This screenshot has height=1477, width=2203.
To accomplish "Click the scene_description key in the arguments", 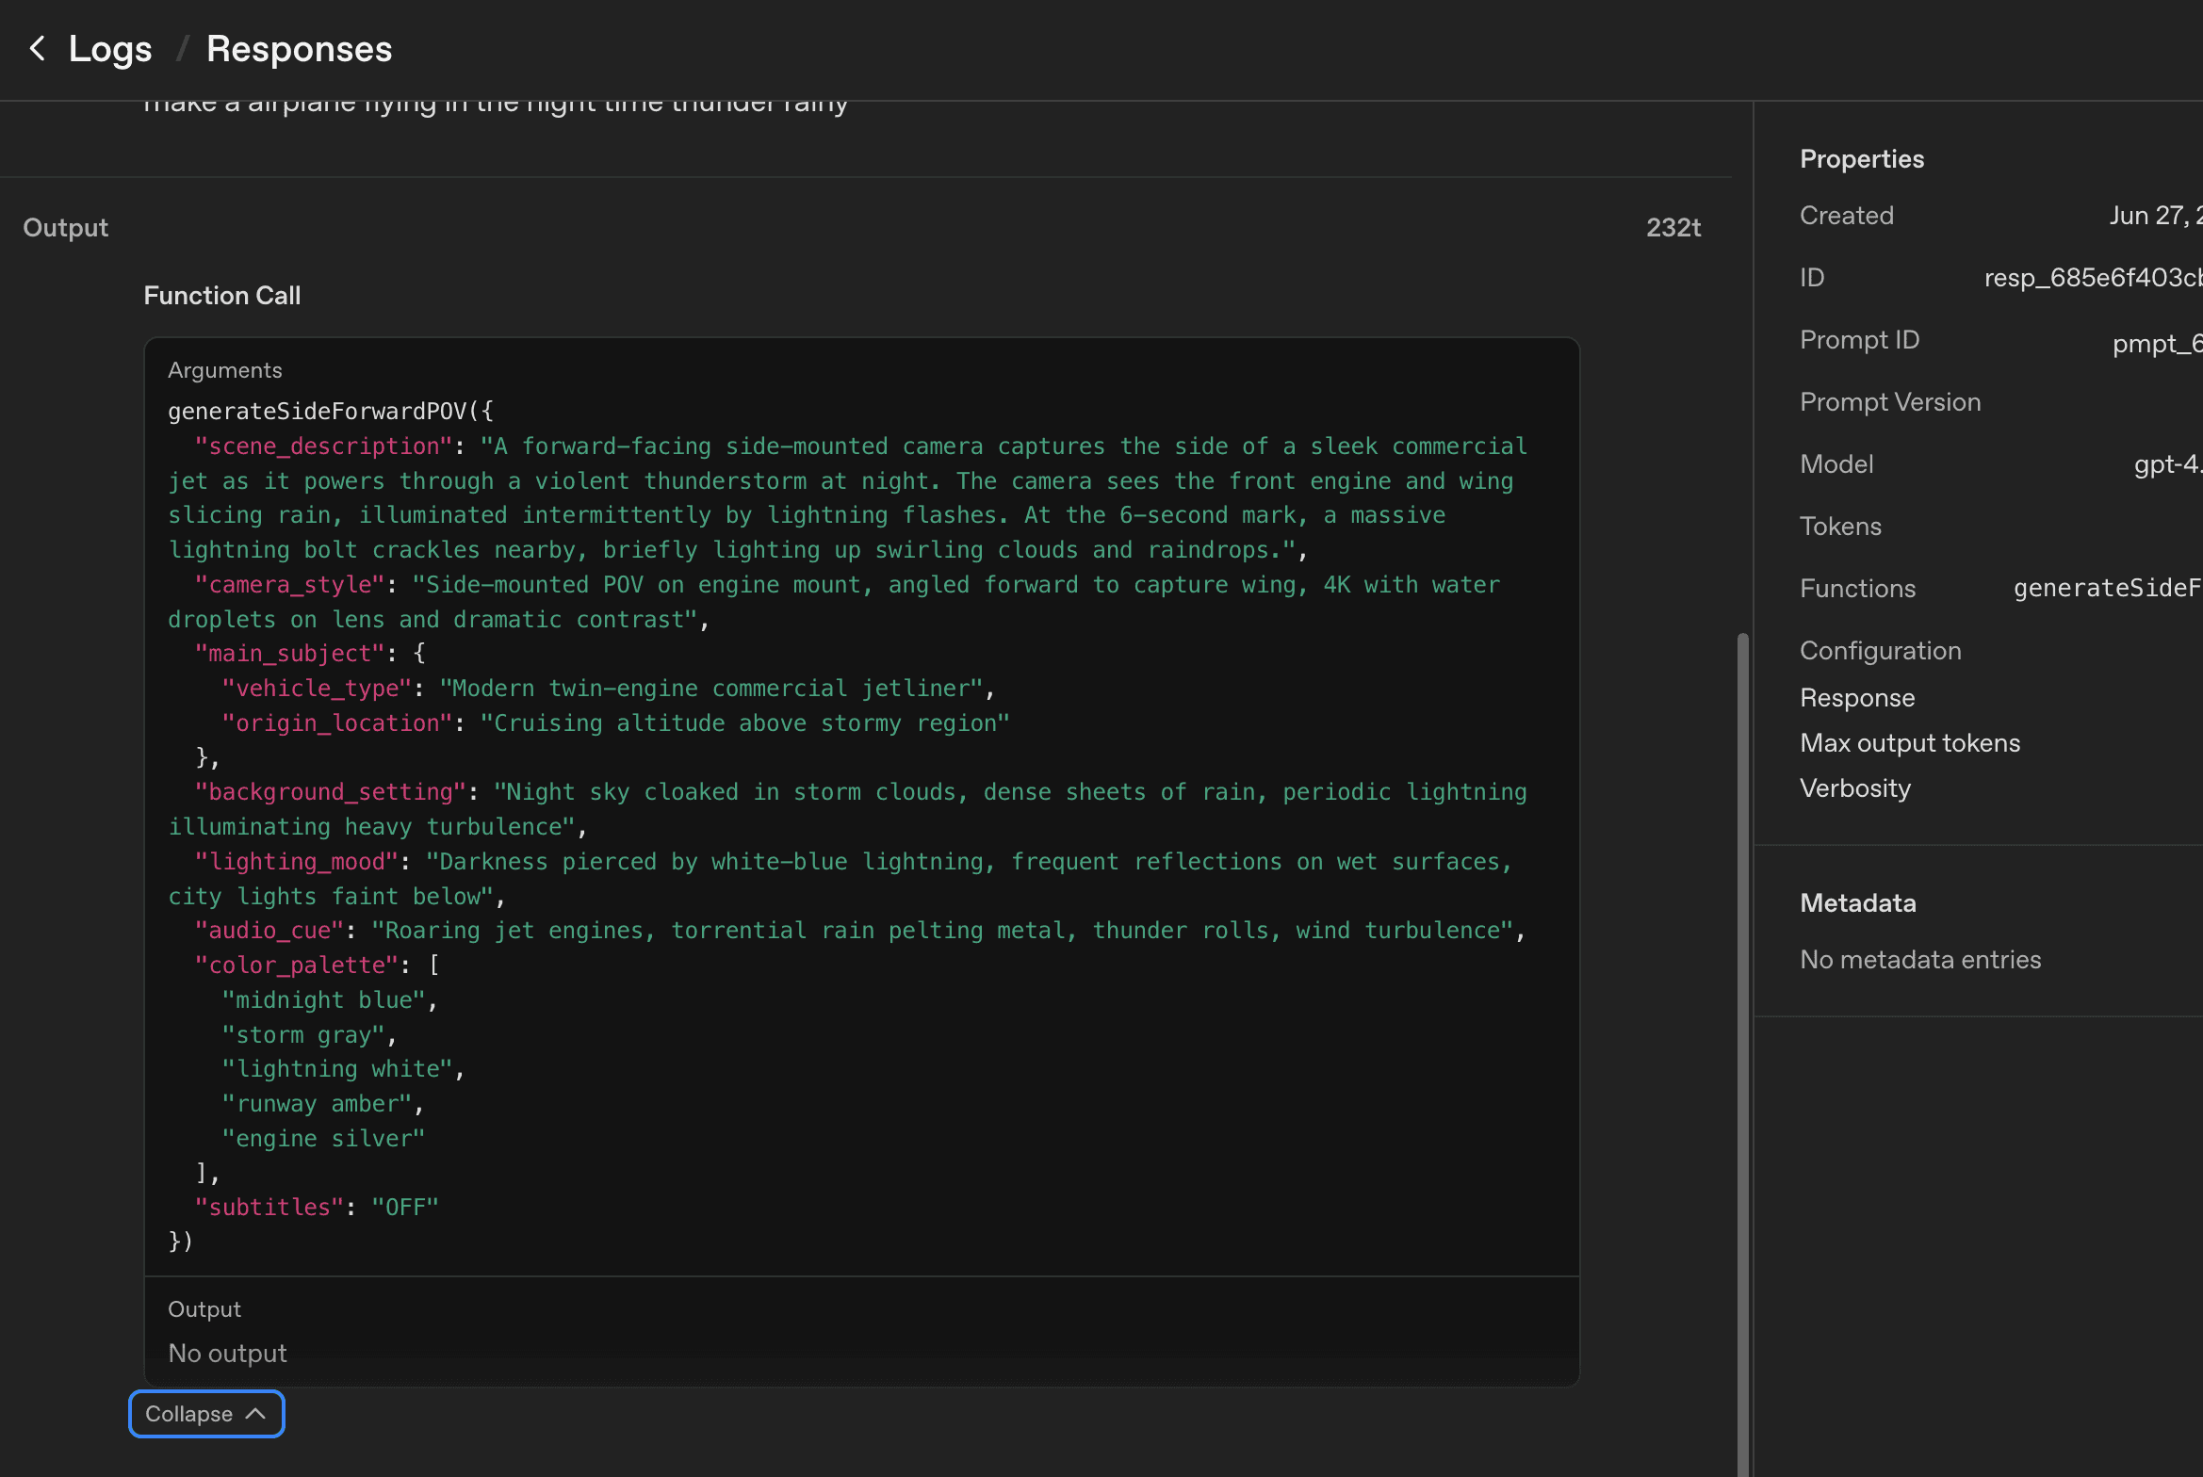I will point(323,446).
